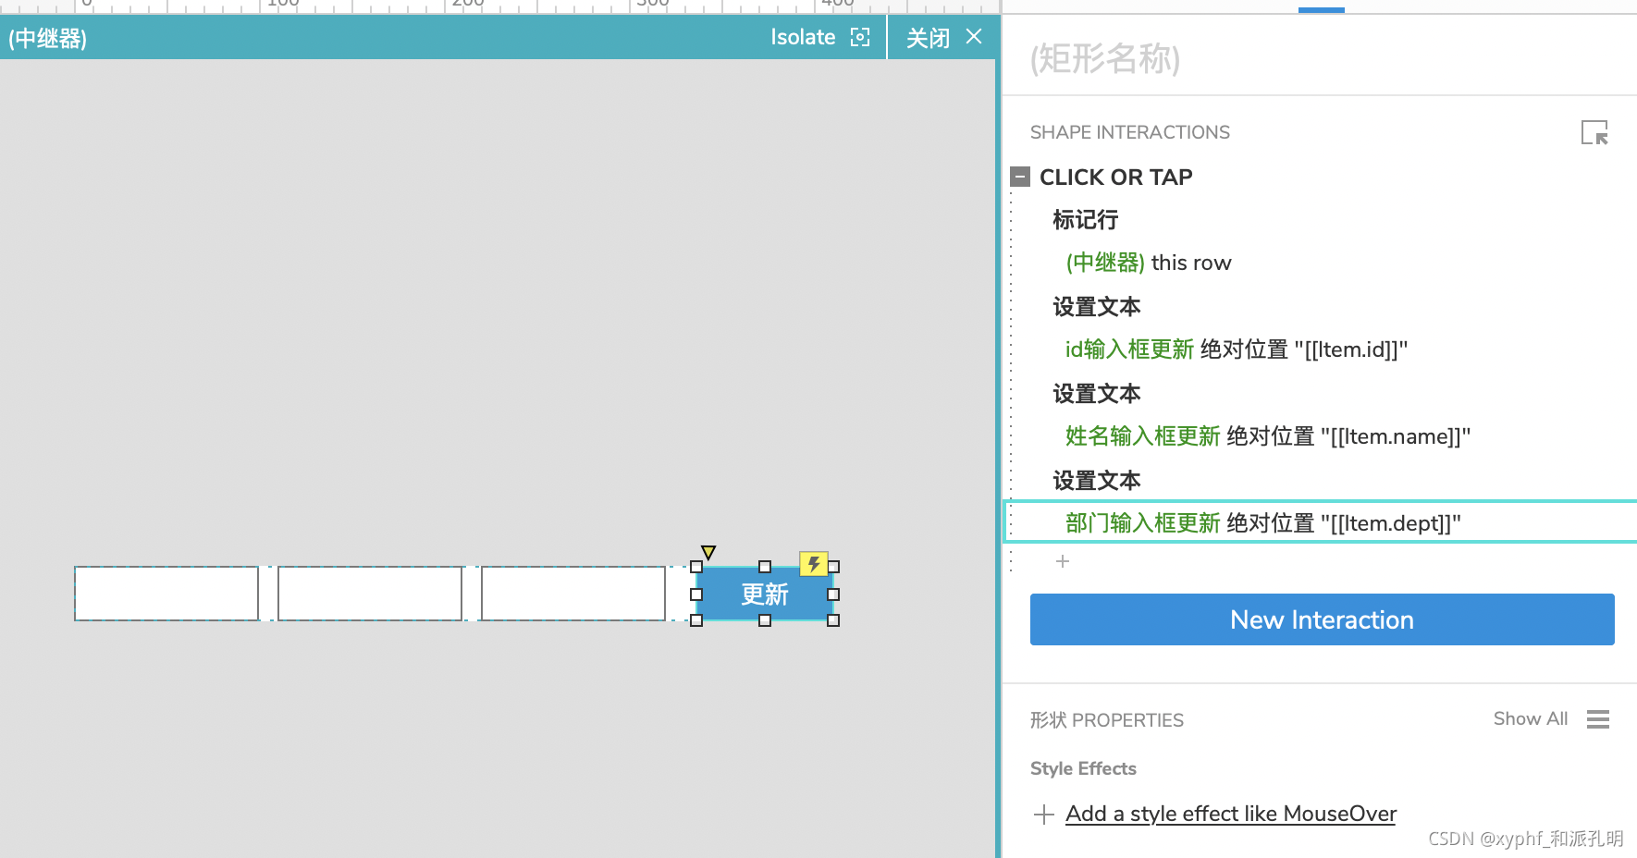The width and height of the screenshot is (1637, 858).
Task: Click the Isolate text button
Action: tap(803, 37)
